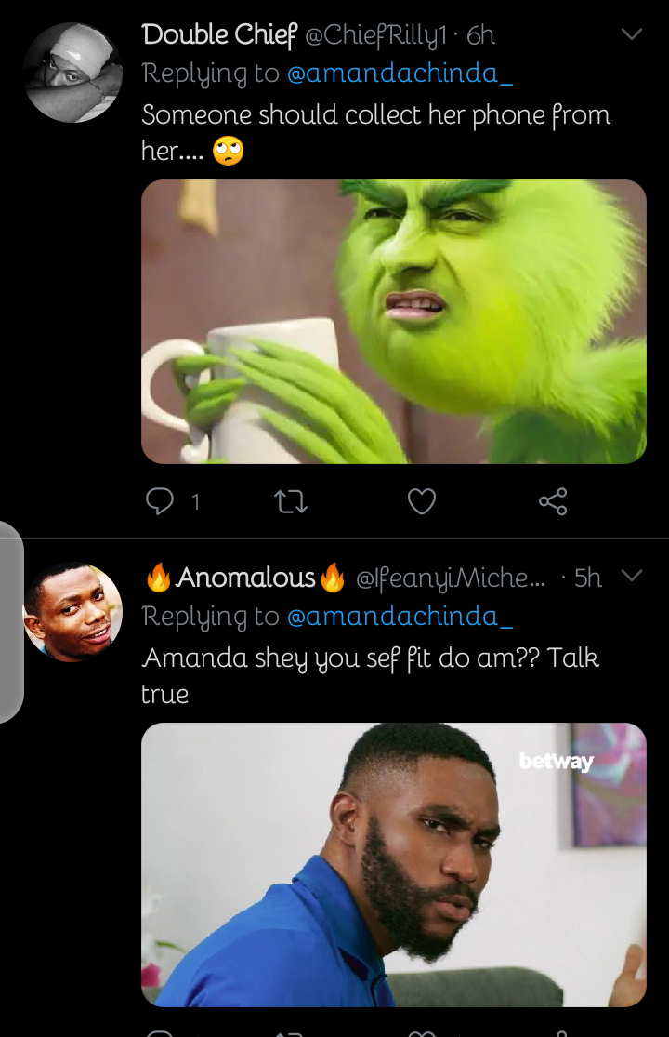The width and height of the screenshot is (669, 1037).
Task: View the betway reaction image
Action: click(x=394, y=864)
